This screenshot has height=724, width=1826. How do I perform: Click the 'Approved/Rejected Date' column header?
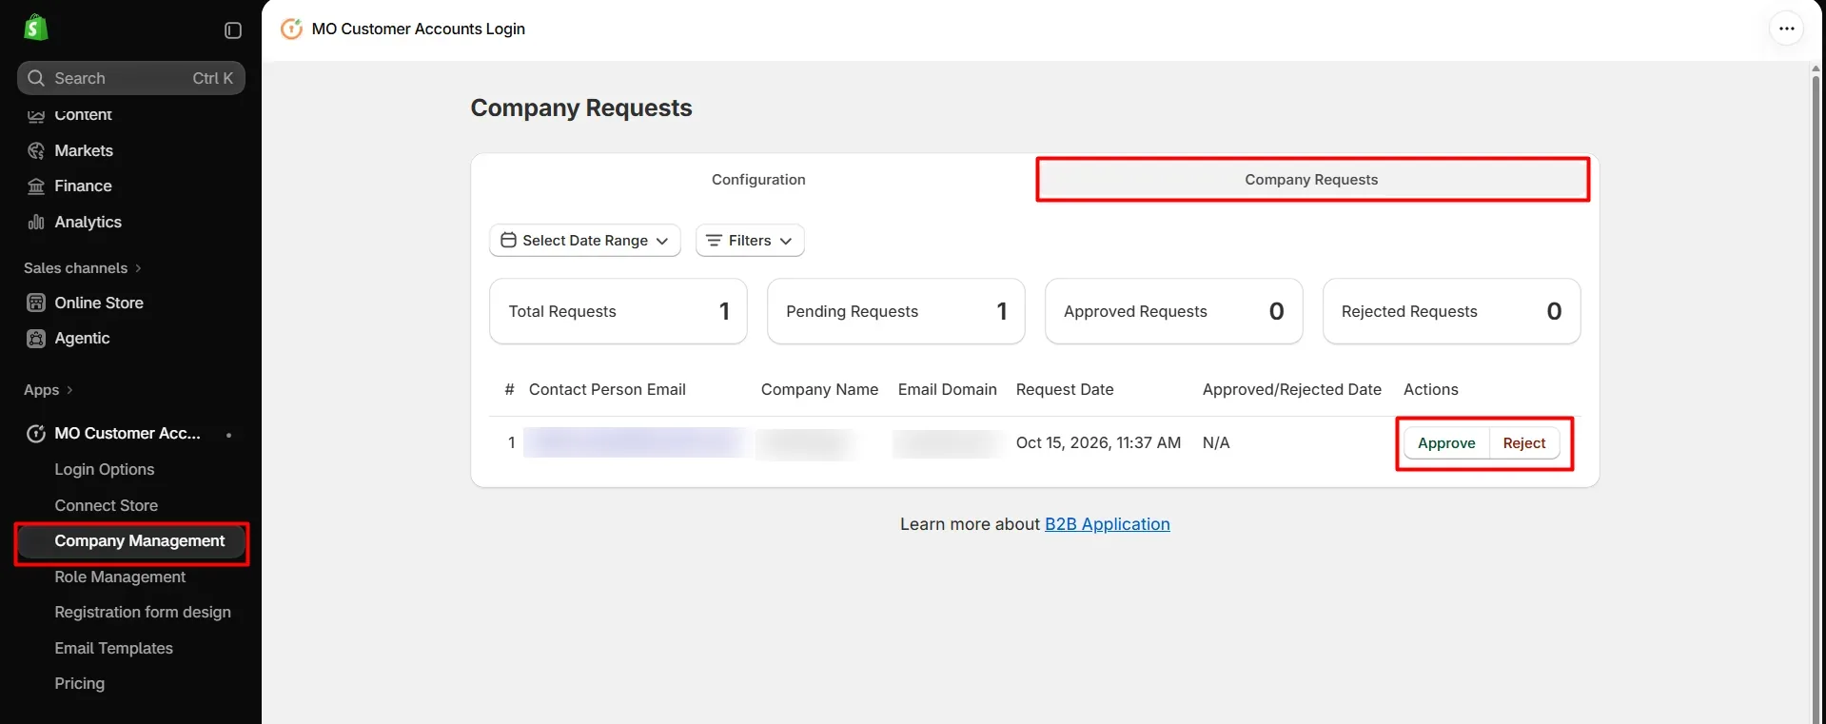point(1291,389)
